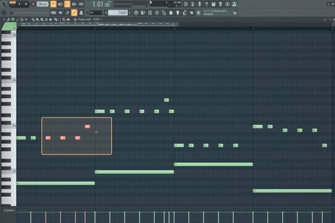Image resolution: width=335 pixels, height=223 pixels.
Task: Select the Draw pencil tool
Action: pos(33,20)
